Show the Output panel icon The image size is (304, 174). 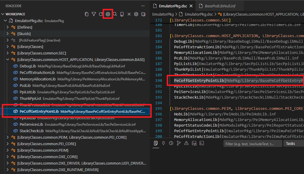coord(156,143)
